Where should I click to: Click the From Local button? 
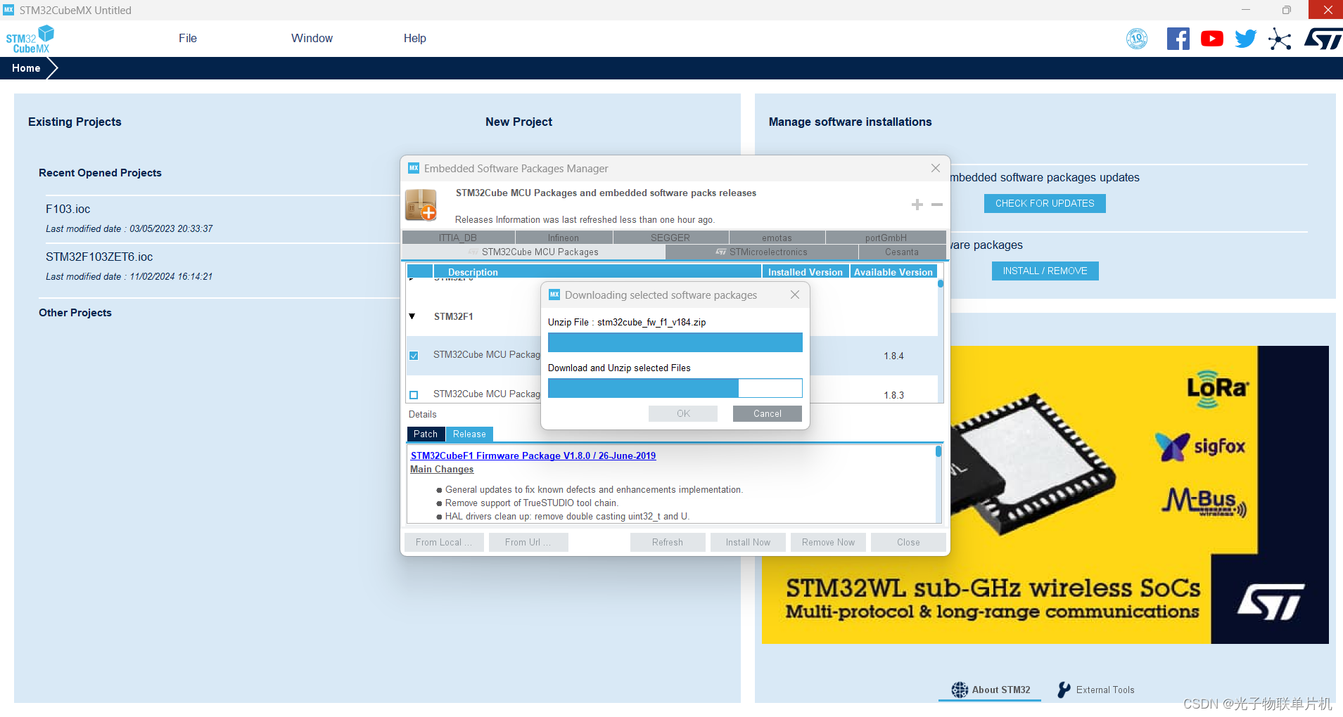coord(444,542)
